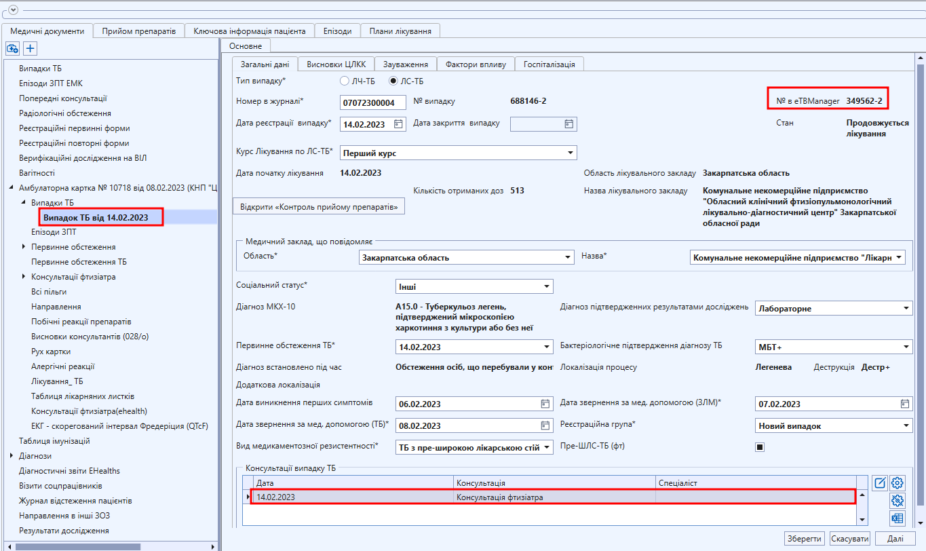Screen dimensions: 926x551
Task: Click the Далі button
Action: (x=895, y=539)
